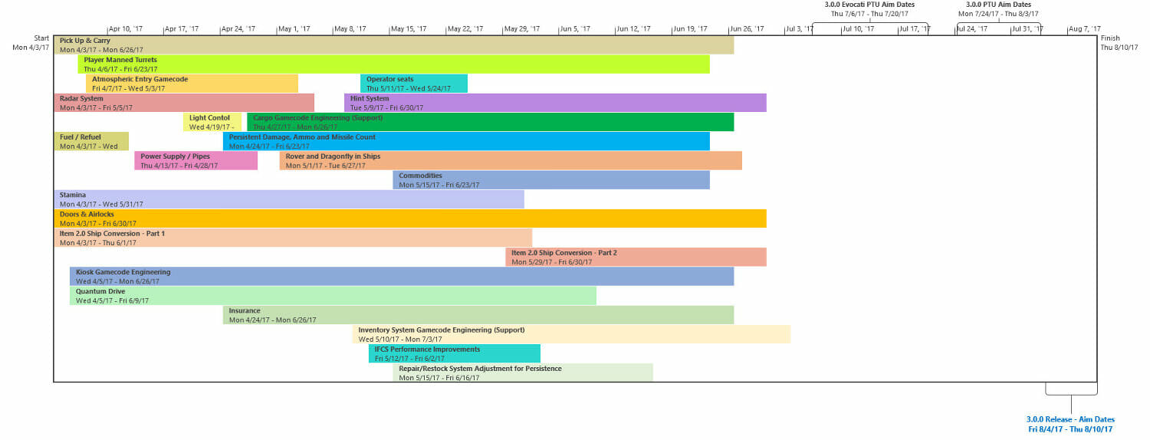
Task: Click Item 2.0 Ship Conversion - Part 2
Action: click(636, 257)
